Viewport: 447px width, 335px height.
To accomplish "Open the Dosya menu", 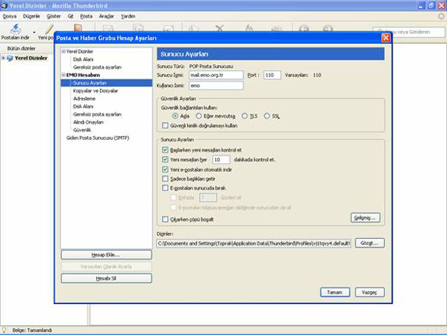I will 10,16.
